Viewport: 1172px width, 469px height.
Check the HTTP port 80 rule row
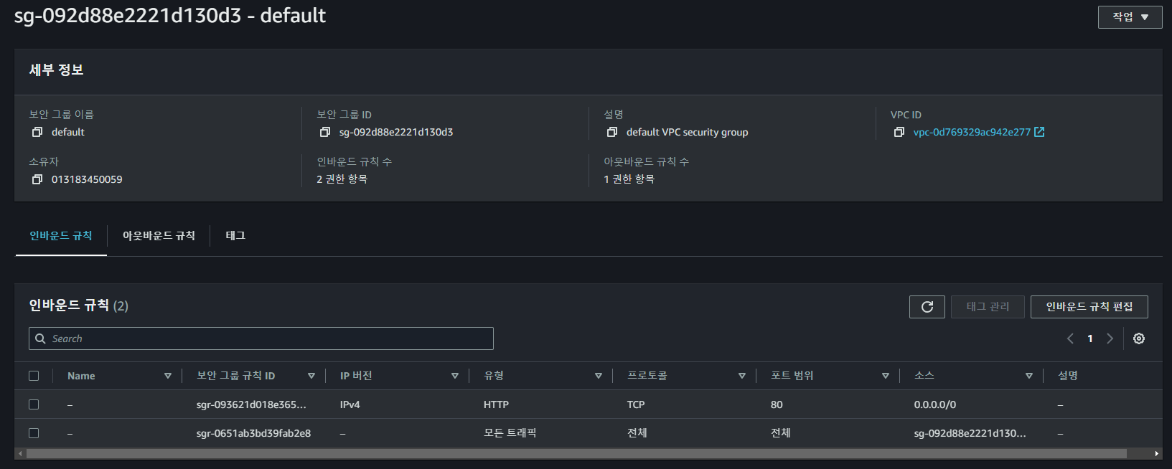click(34, 404)
